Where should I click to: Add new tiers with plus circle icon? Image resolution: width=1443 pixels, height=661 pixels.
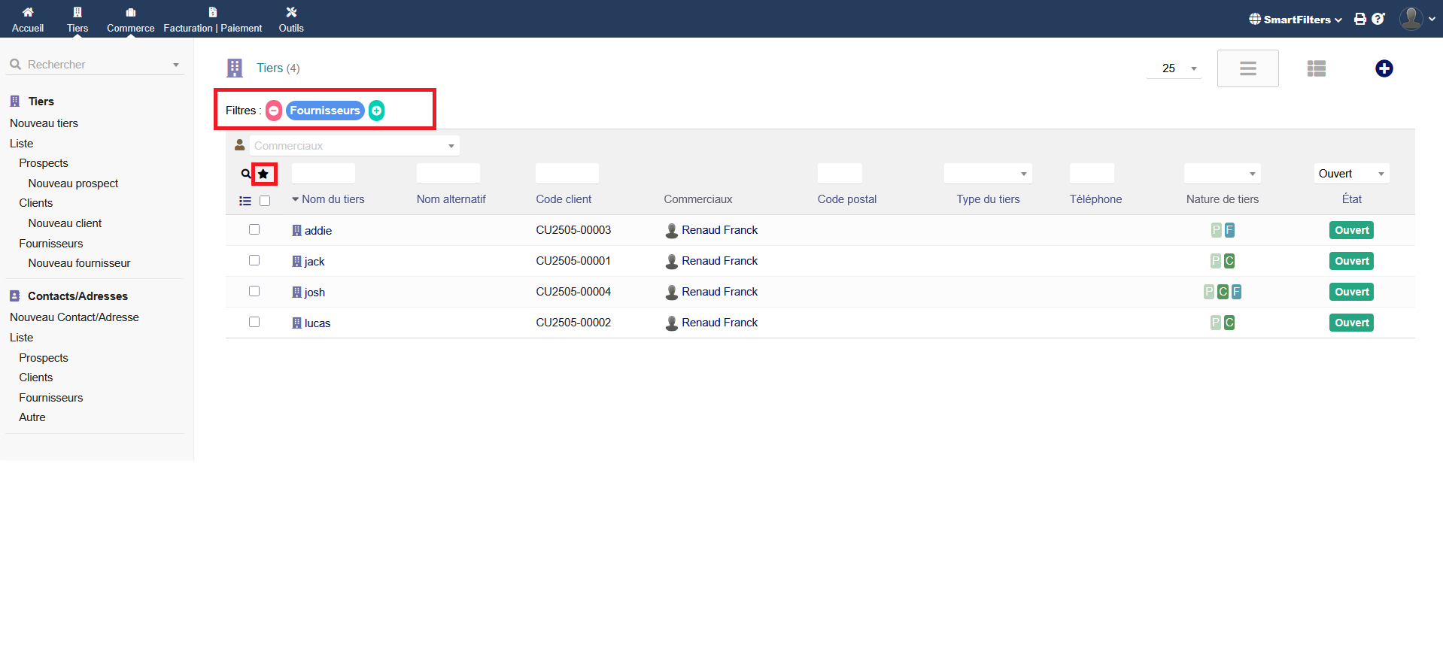tap(1384, 68)
